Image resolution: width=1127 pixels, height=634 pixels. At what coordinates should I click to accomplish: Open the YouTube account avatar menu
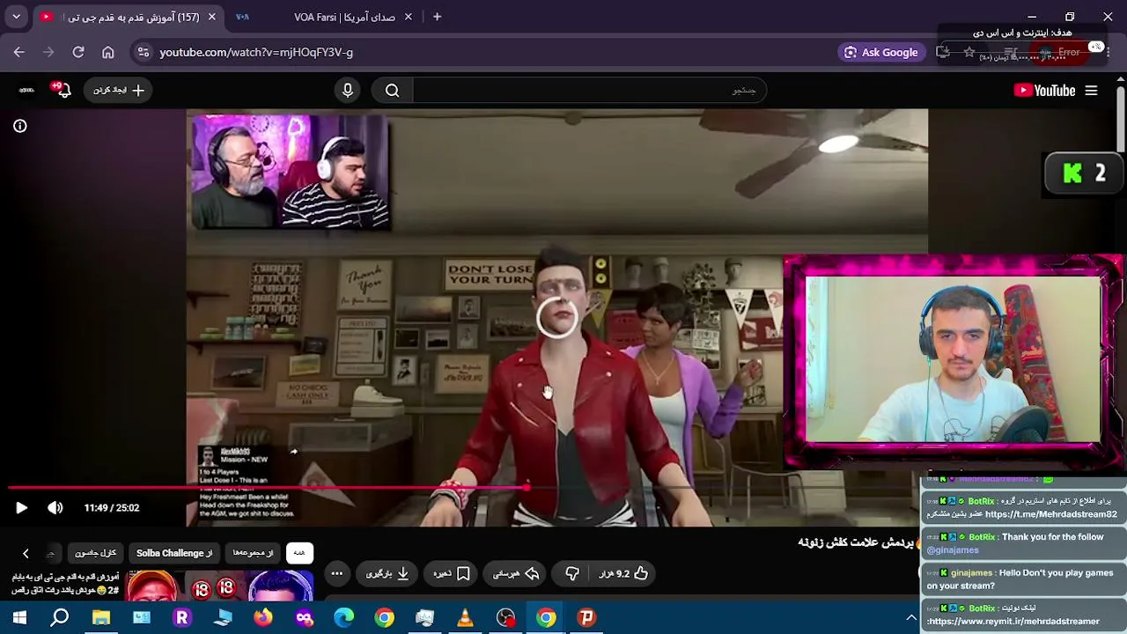click(x=26, y=90)
